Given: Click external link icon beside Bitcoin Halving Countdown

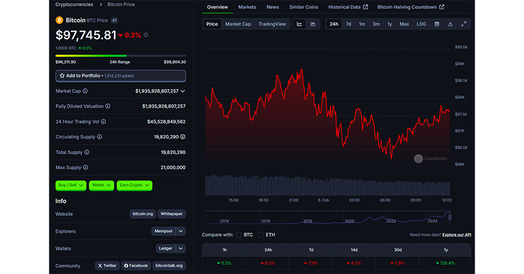Looking at the screenshot, I should click(442, 7).
